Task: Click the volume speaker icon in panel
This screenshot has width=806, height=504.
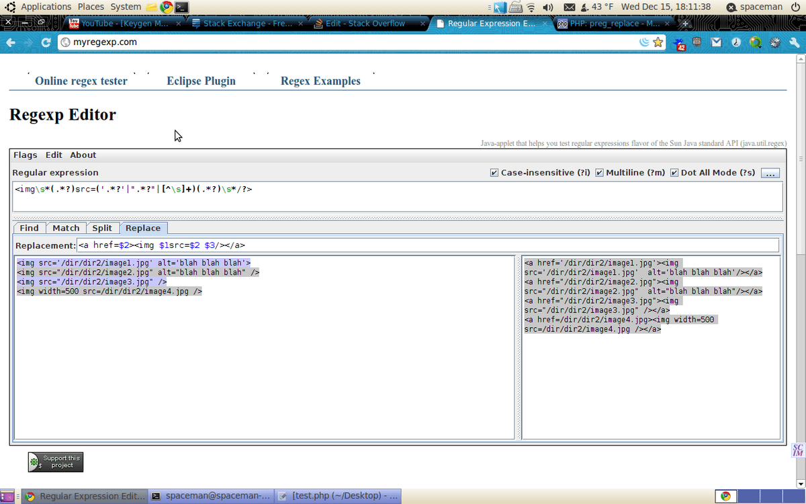Action: coord(547,7)
